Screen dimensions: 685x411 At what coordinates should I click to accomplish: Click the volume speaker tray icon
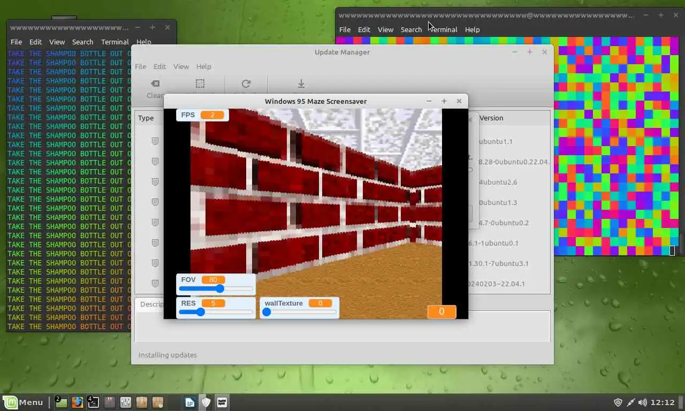point(642,402)
